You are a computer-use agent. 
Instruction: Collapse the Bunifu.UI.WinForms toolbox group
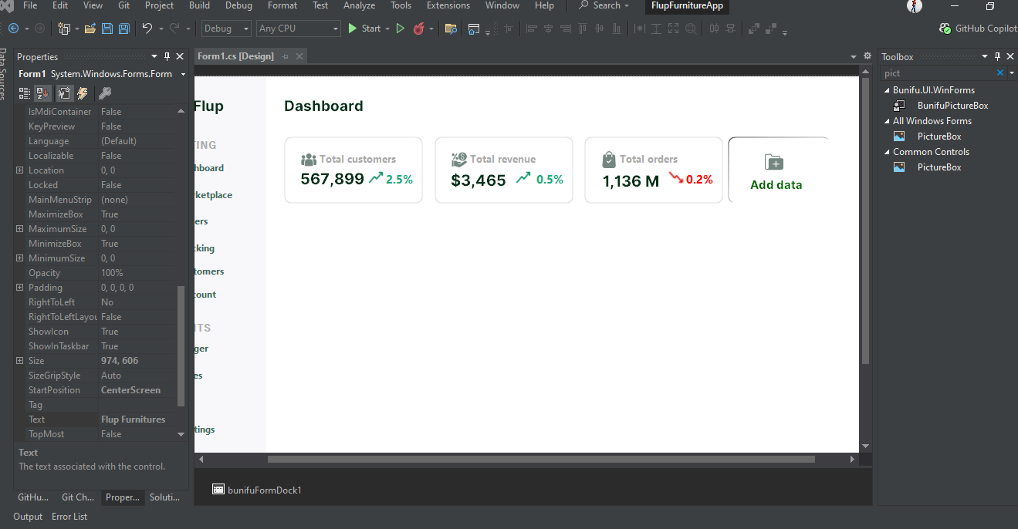point(887,90)
